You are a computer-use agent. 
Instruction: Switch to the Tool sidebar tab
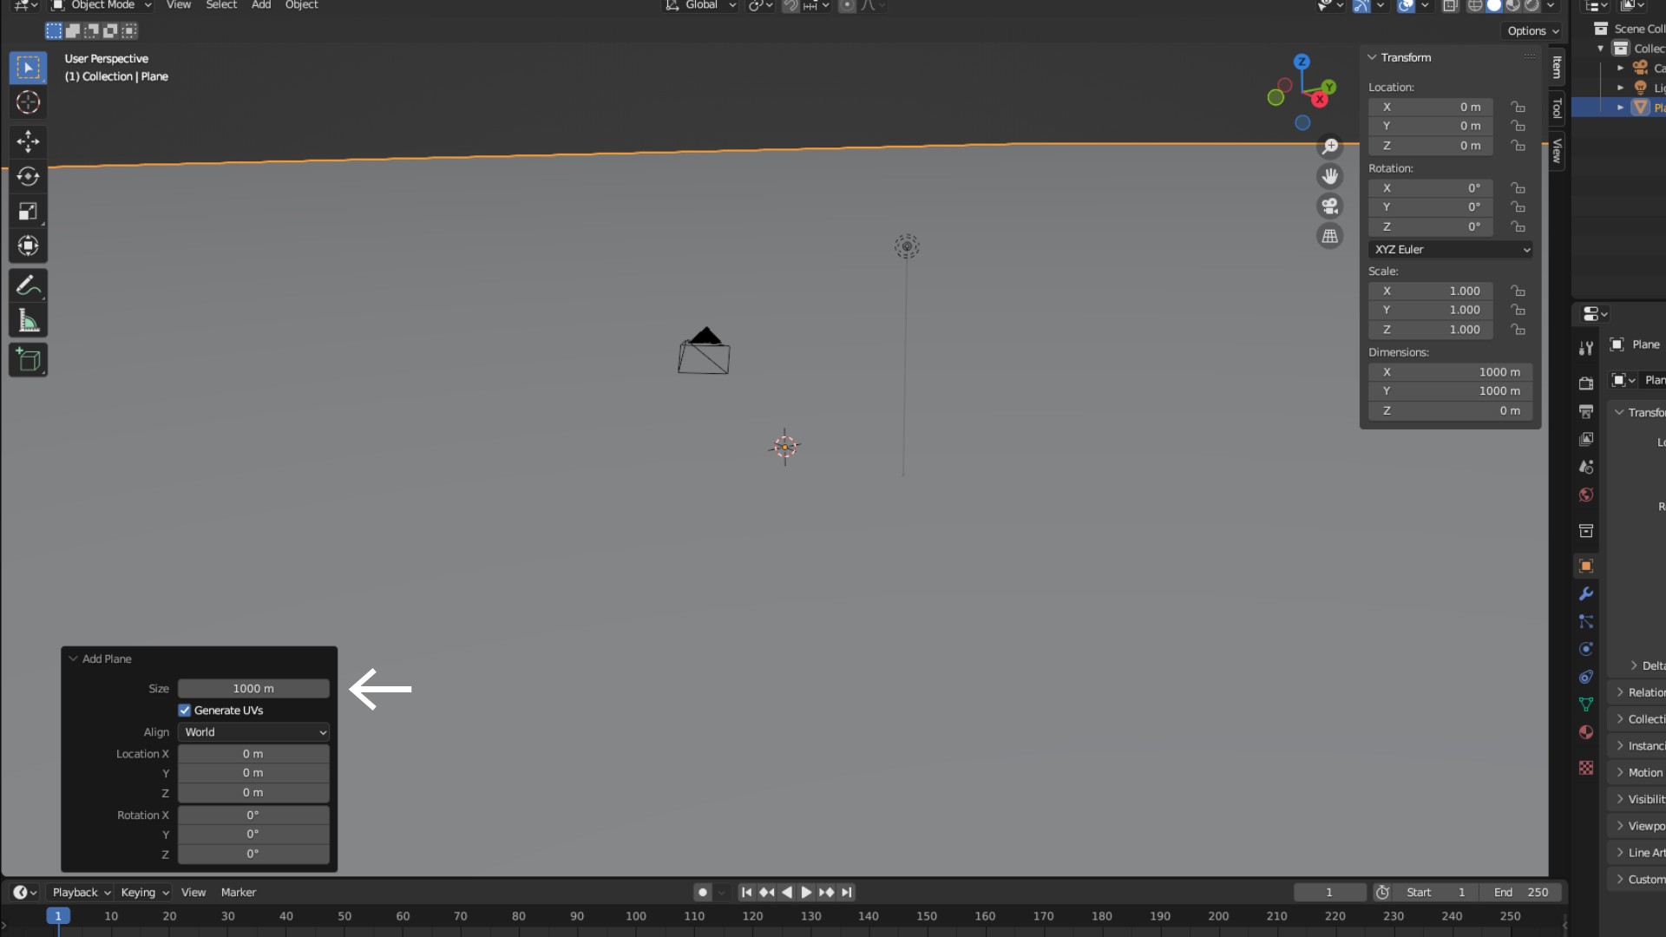pyautogui.click(x=1558, y=108)
